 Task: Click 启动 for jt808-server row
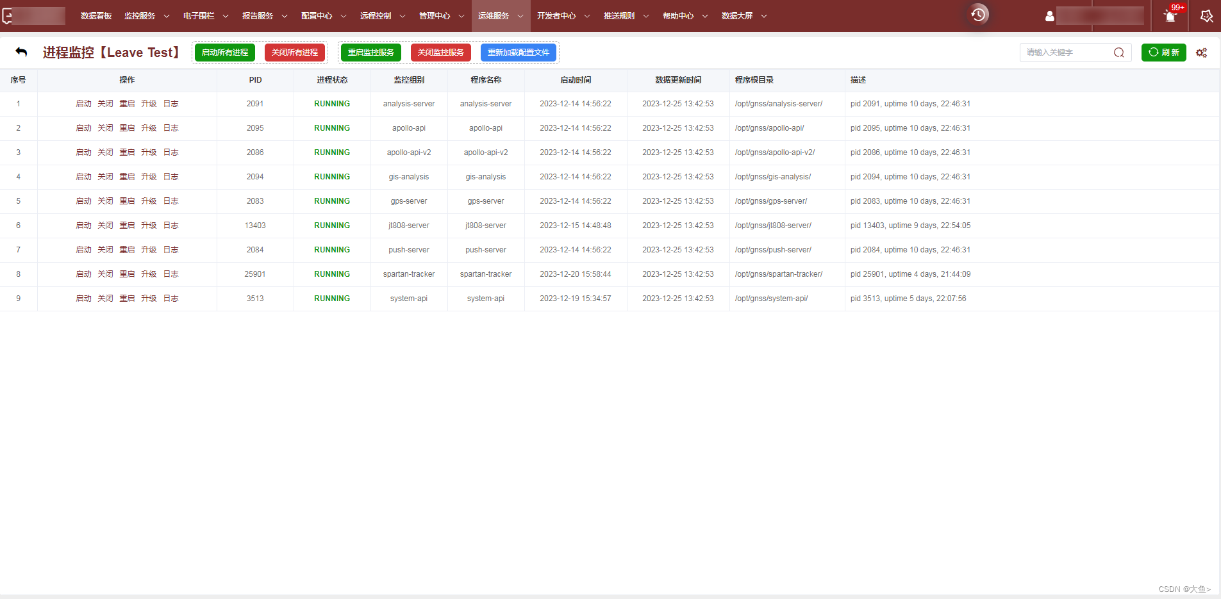click(84, 226)
